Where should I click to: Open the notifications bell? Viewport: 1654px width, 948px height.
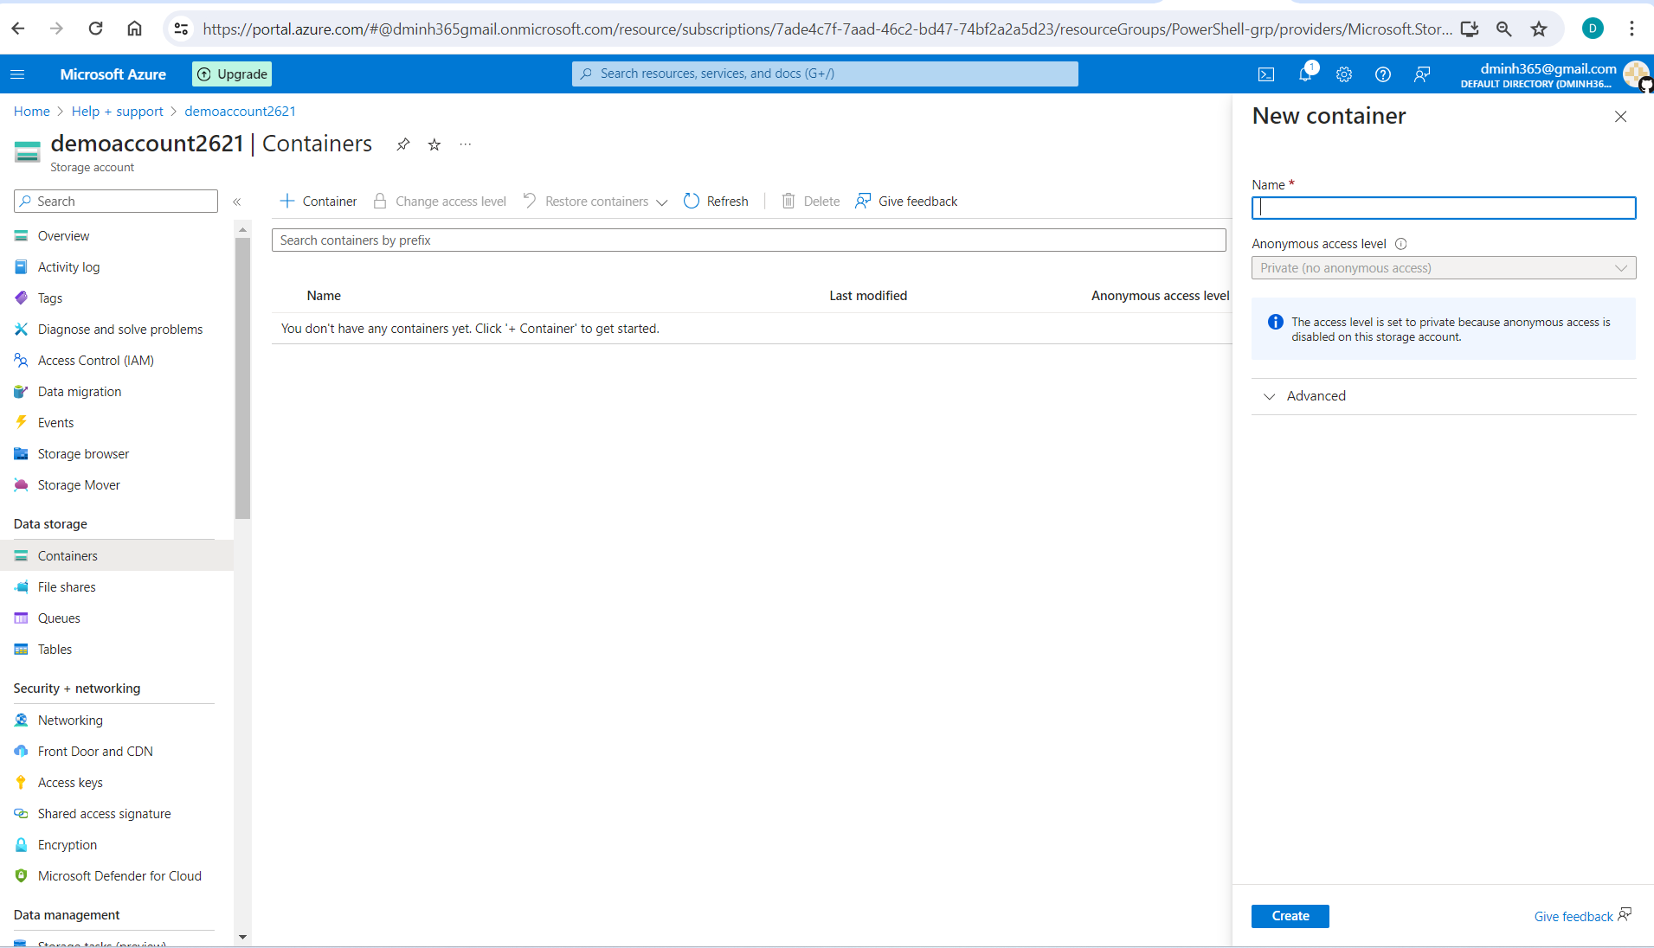click(x=1305, y=74)
